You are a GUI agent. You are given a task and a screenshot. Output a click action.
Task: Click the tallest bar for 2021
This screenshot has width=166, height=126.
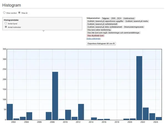click(x=139, y=88)
